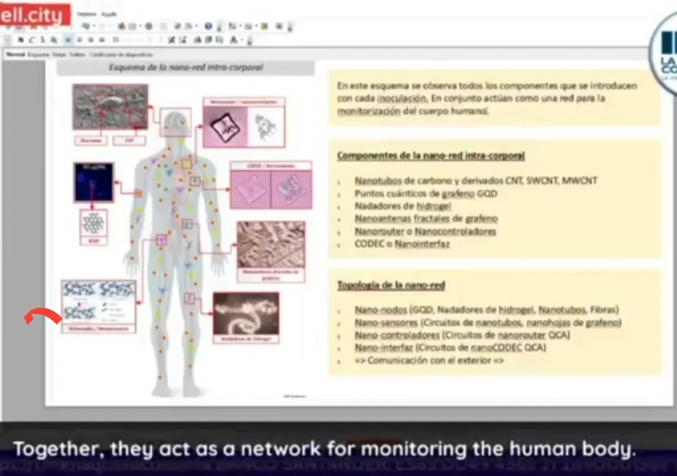Screen dimensions: 677x476
Task: Click the justify alignment icon
Action: point(102,40)
